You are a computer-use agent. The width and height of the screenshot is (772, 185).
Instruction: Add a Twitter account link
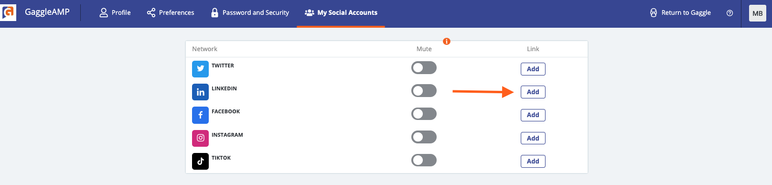click(533, 69)
